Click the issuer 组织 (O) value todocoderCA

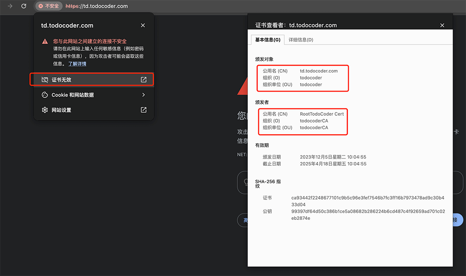click(314, 121)
